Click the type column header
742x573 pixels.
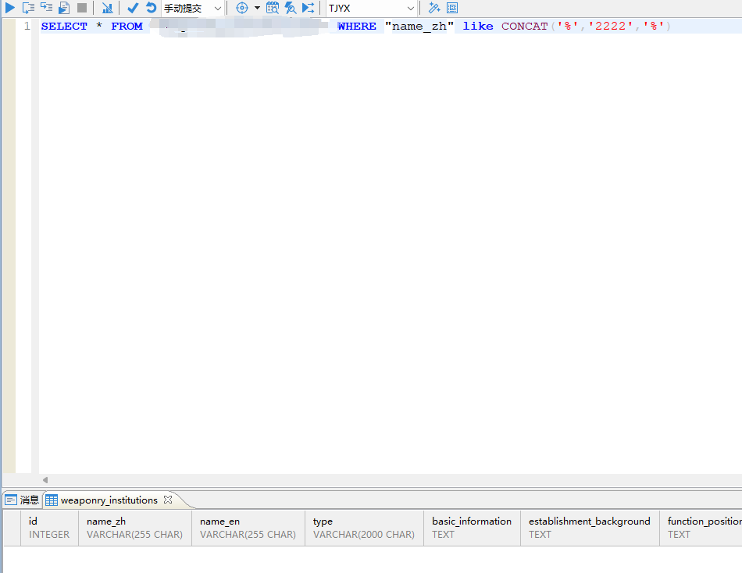coord(364,528)
